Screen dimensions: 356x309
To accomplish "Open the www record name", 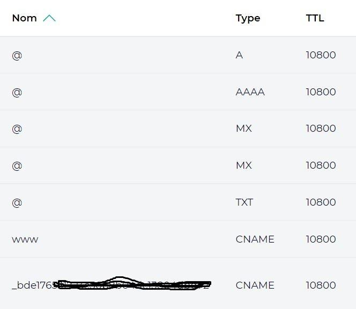I will [25, 239].
